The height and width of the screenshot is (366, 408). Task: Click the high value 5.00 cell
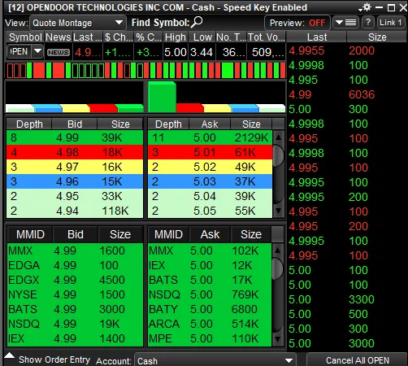coord(176,52)
